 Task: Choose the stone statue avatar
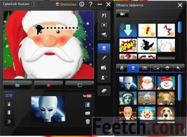point(147,98)
